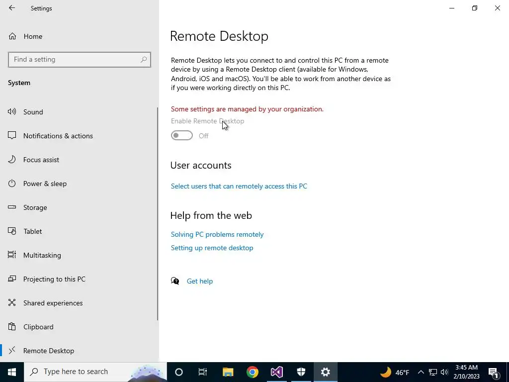Click the Projecting to this PC icon
Screen dimensions: 509x382
(x=12, y=279)
